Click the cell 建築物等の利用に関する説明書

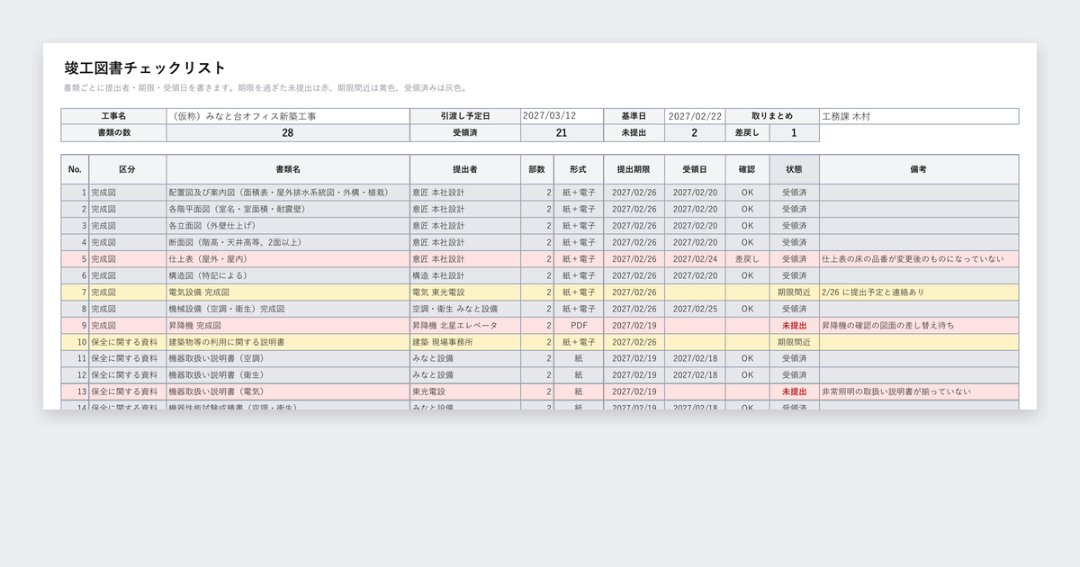288,342
